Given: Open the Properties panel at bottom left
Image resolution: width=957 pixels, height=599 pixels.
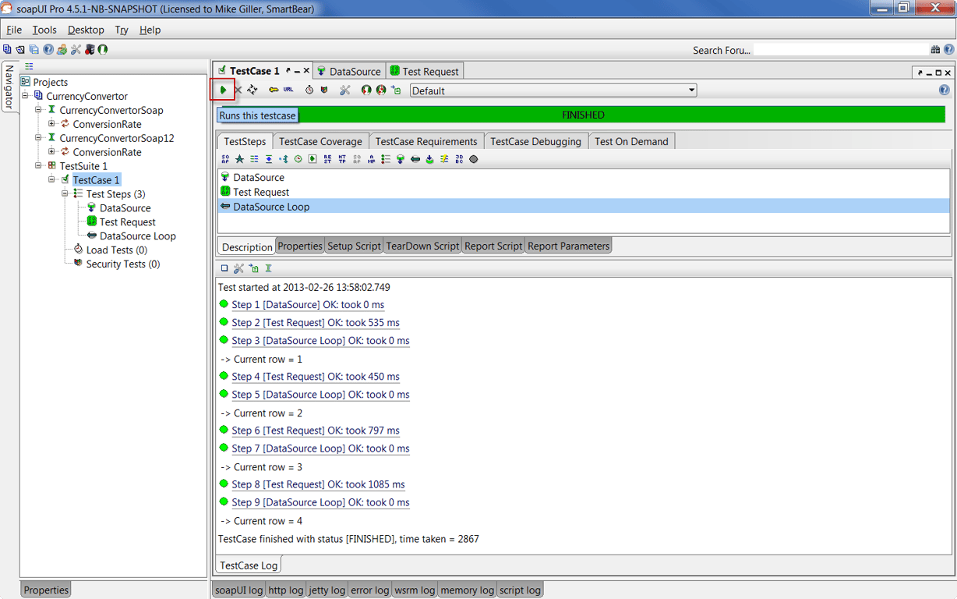Looking at the screenshot, I should click(x=46, y=590).
